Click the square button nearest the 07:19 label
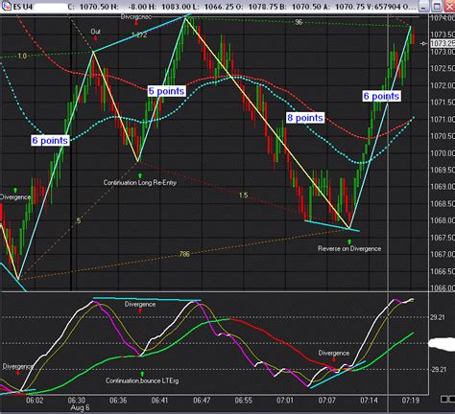This screenshot has height=414, width=455. click(444, 399)
